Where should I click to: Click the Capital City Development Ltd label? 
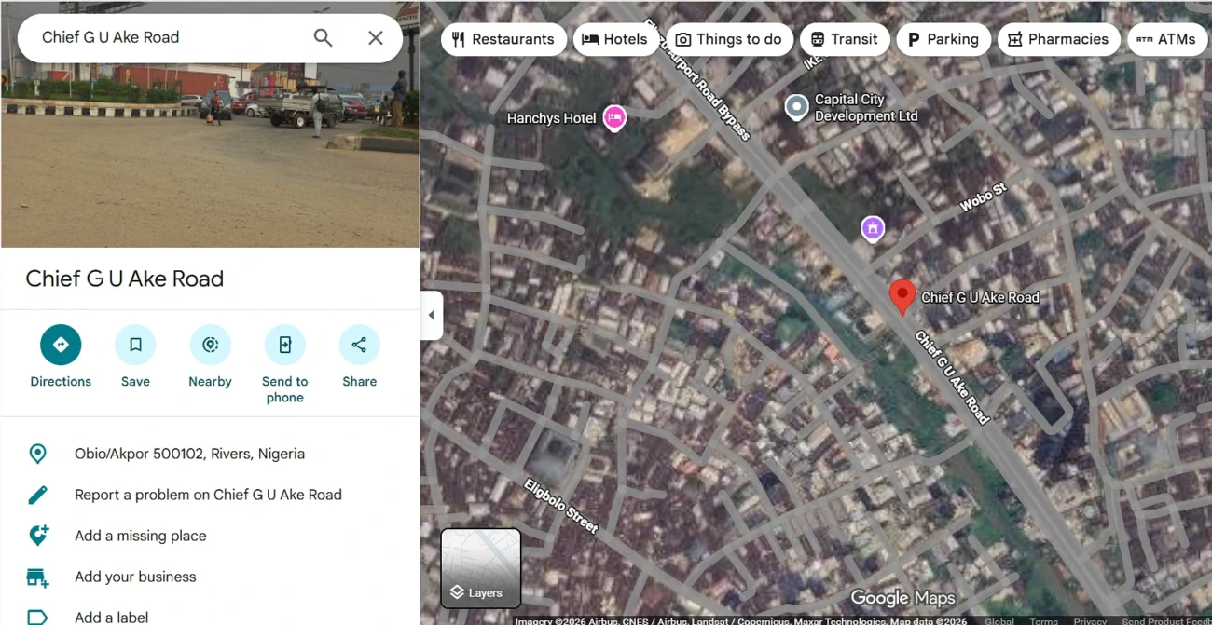coord(866,107)
